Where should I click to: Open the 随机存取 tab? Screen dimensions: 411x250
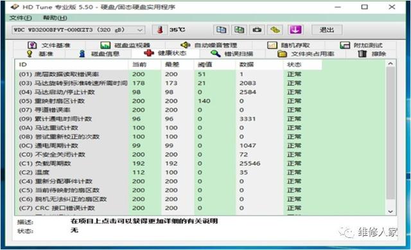[x=288, y=46]
